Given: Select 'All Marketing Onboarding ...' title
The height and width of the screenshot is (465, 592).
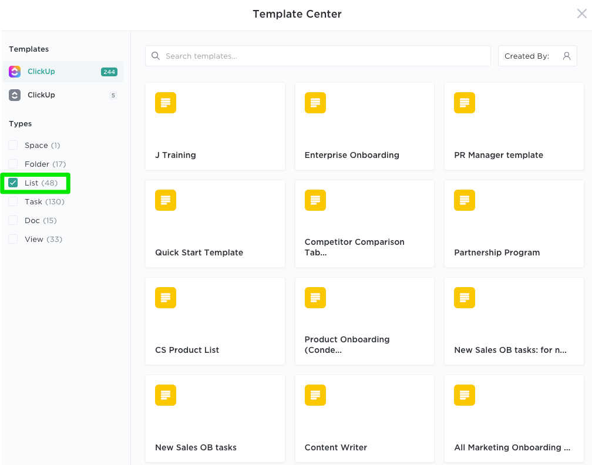Looking at the screenshot, I should click(x=512, y=447).
